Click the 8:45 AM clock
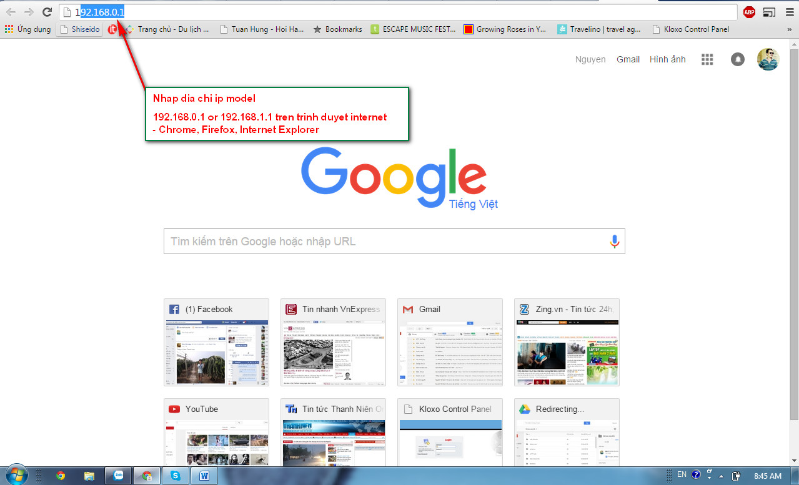The image size is (799, 485). pyautogui.click(x=768, y=476)
